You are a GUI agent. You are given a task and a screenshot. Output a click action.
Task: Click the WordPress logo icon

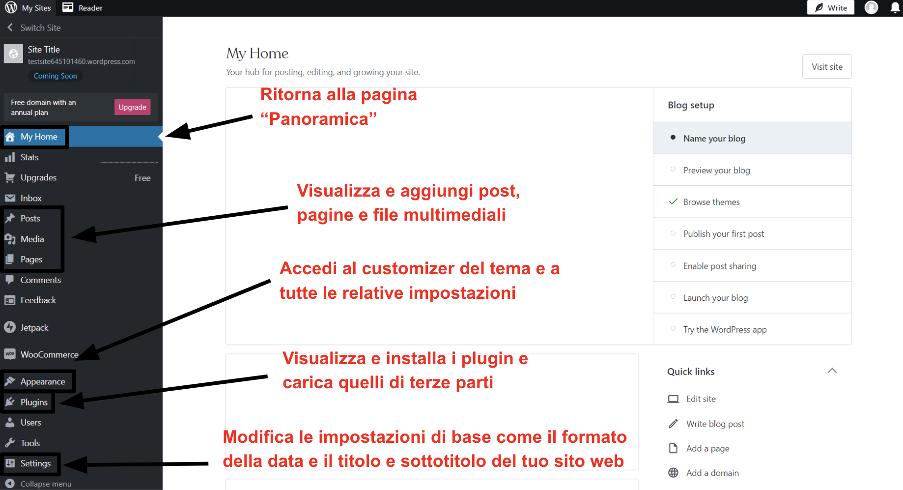[11, 8]
